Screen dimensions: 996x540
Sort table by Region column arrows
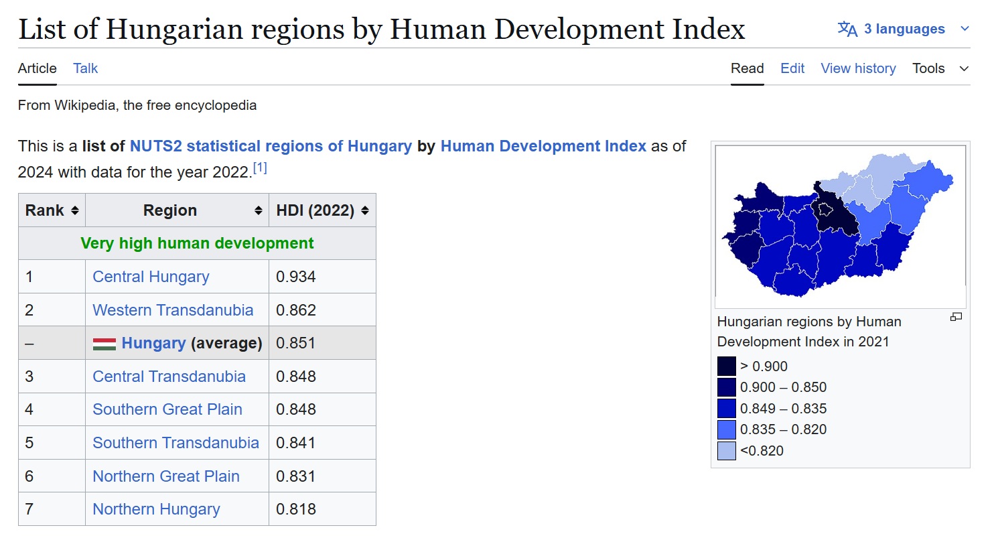click(x=258, y=210)
